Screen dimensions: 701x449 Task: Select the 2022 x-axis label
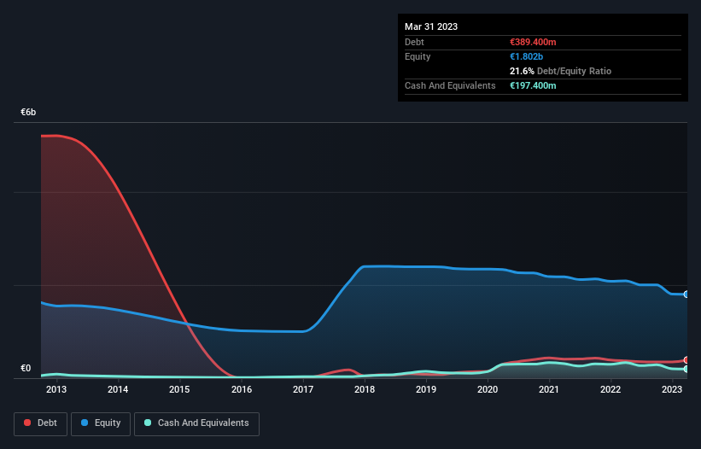tap(610, 389)
